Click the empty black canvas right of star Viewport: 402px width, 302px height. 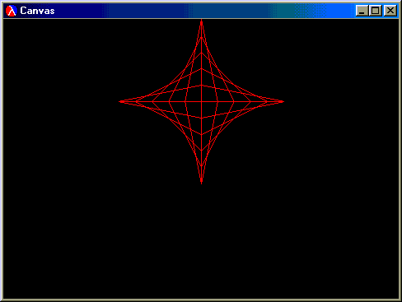pos(340,102)
